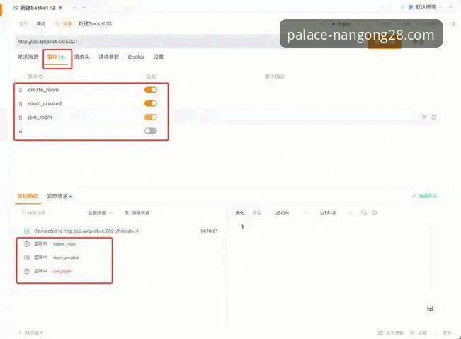Open the 默认环境 environment dropdown
461x339 pixels.
425,7
